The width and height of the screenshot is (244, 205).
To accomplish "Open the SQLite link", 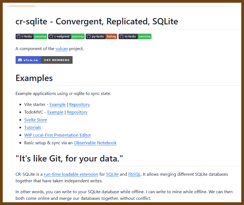I will click(x=112, y=174).
